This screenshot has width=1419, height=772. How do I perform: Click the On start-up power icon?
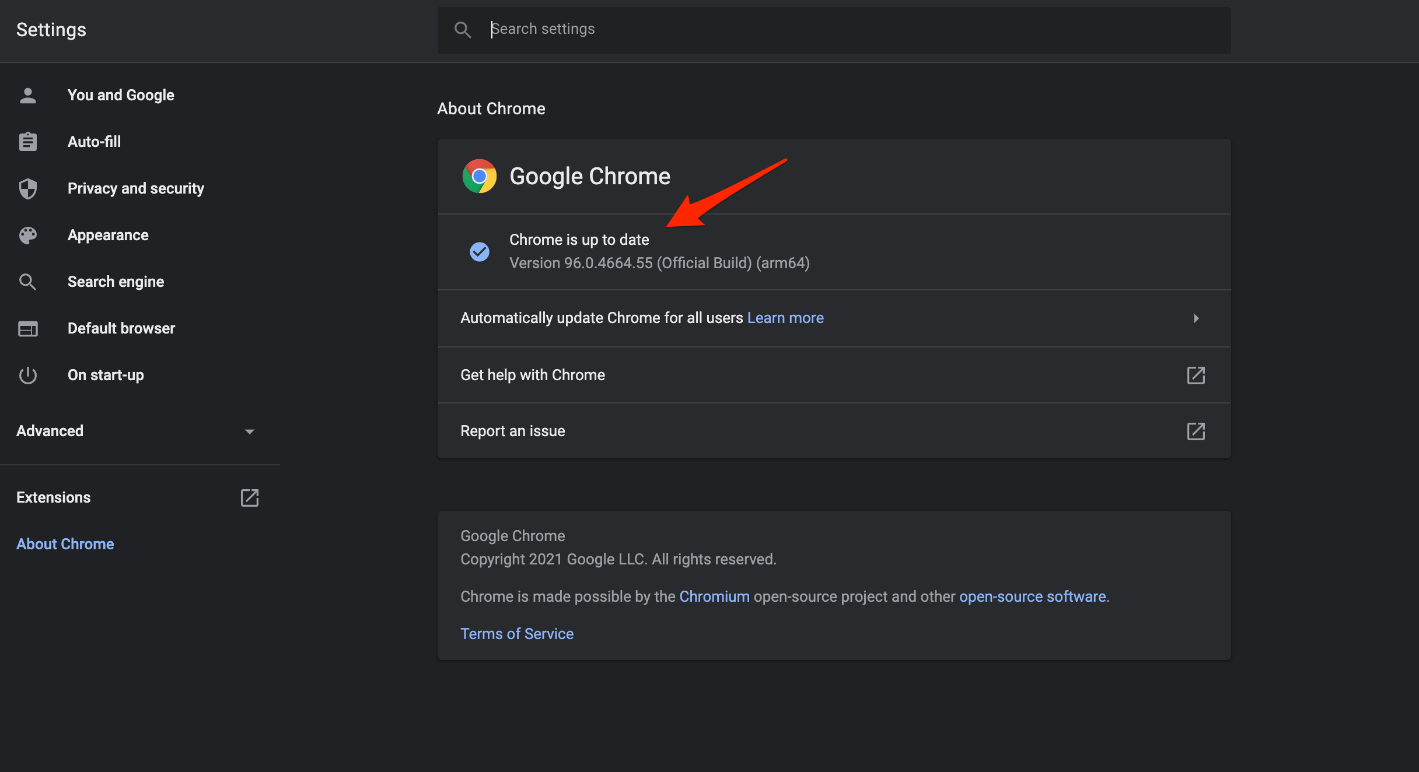click(29, 374)
